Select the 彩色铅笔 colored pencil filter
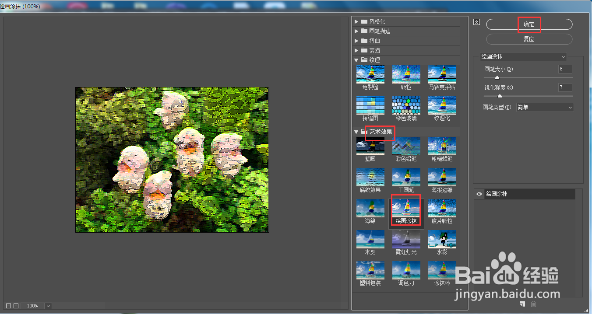592x314 pixels. (406, 146)
